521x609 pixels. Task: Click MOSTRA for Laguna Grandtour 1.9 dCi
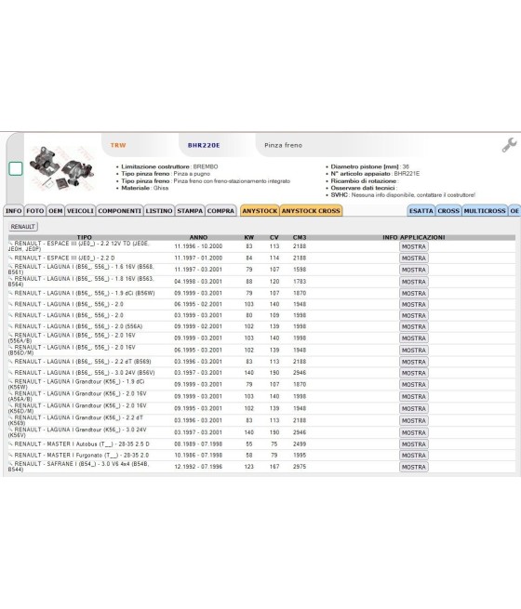click(x=414, y=385)
